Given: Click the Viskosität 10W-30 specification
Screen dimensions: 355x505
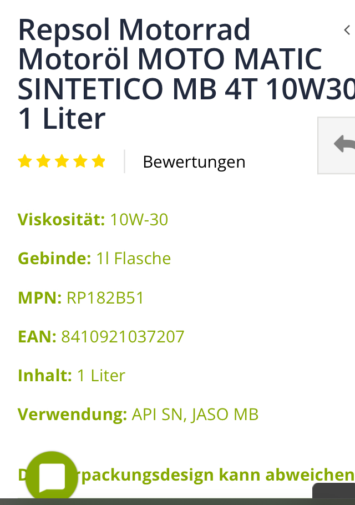Looking at the screenshot, I should point(93,220).
